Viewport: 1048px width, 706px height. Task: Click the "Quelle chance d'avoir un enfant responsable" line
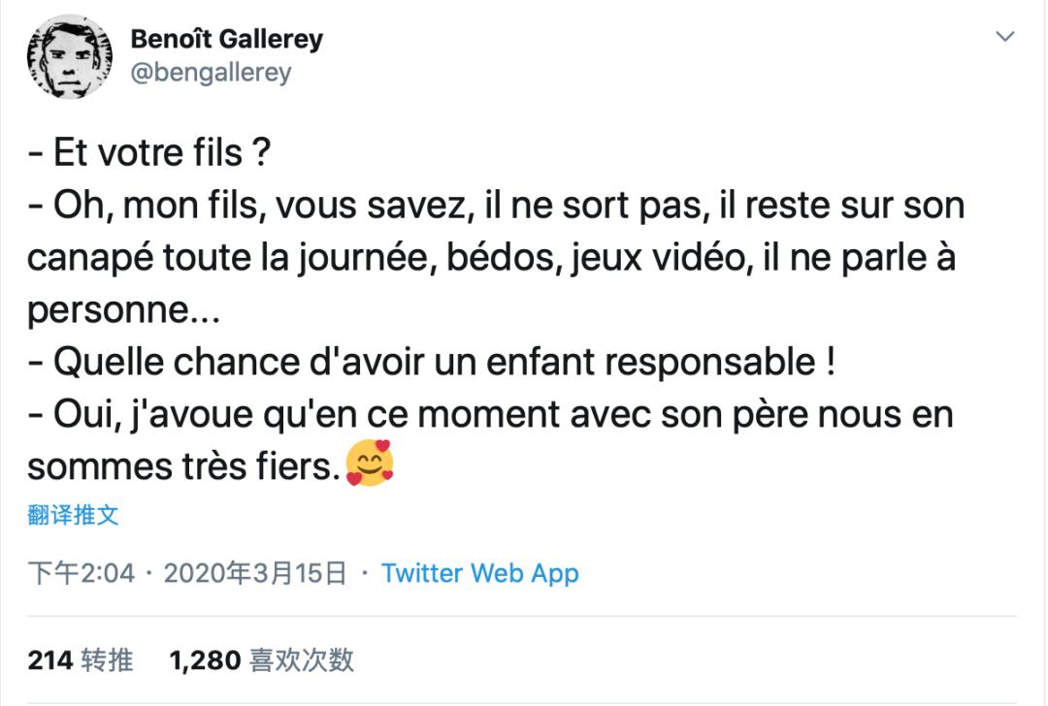point(431,363)
